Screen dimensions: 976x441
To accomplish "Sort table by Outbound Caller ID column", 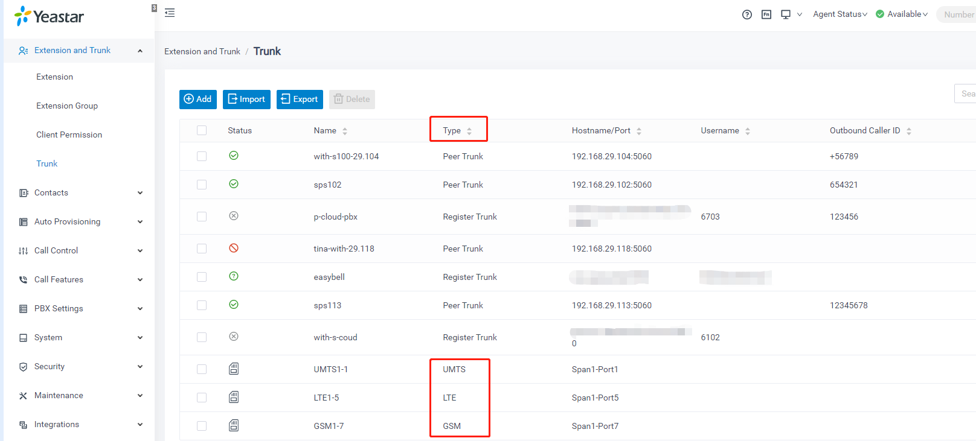I will point(909,131).
